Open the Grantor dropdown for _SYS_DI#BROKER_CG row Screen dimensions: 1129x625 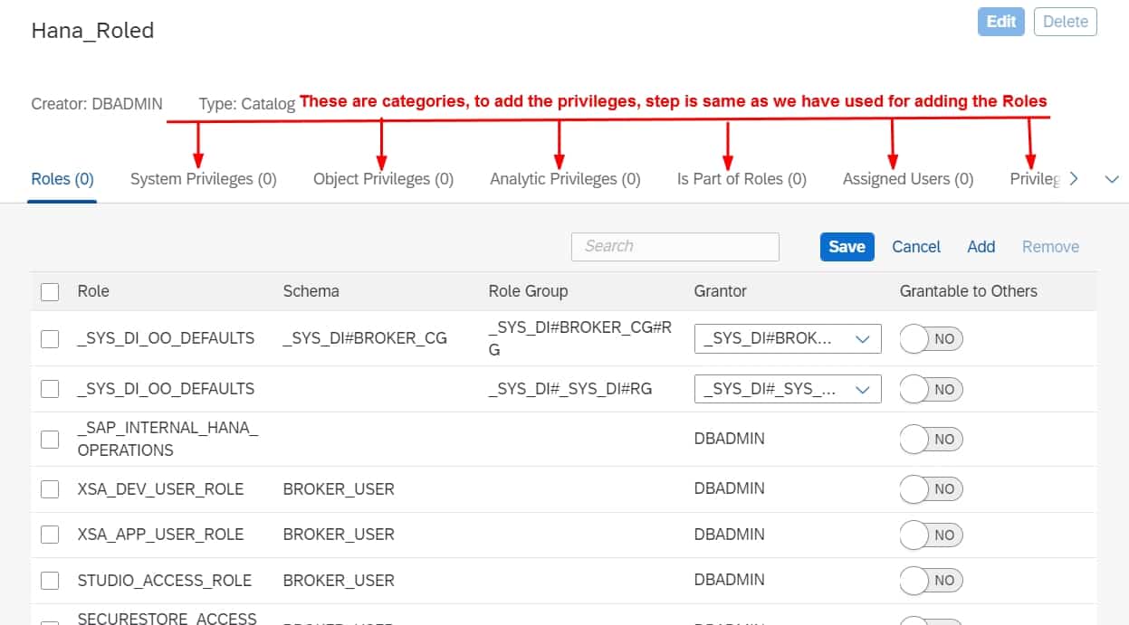tap(788, 338)
